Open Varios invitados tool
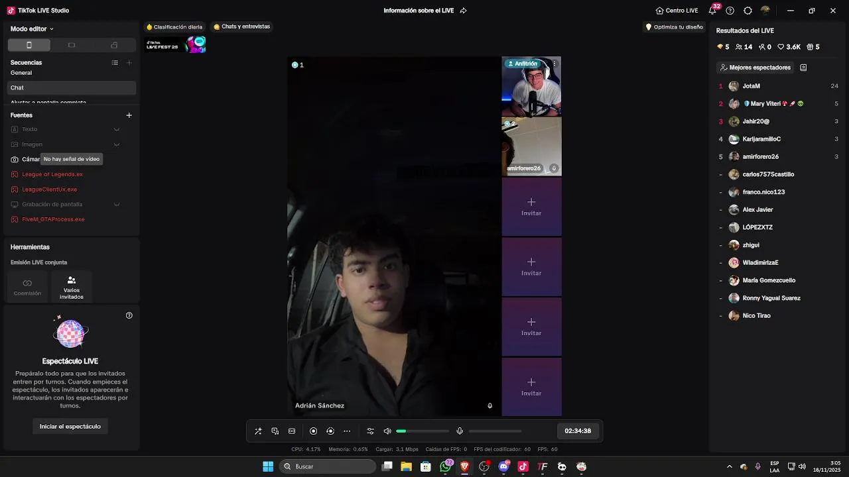The image size is (849, 477). (x=72, y=287)
